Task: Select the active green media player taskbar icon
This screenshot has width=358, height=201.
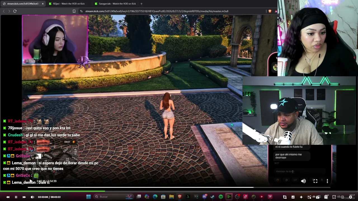Action: coord(229,197)
